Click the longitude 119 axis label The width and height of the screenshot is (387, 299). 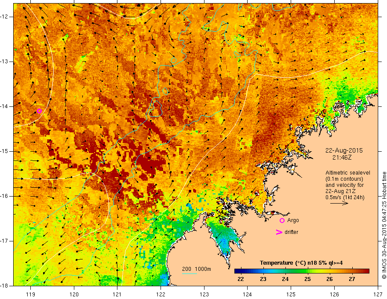coord(31,294)
